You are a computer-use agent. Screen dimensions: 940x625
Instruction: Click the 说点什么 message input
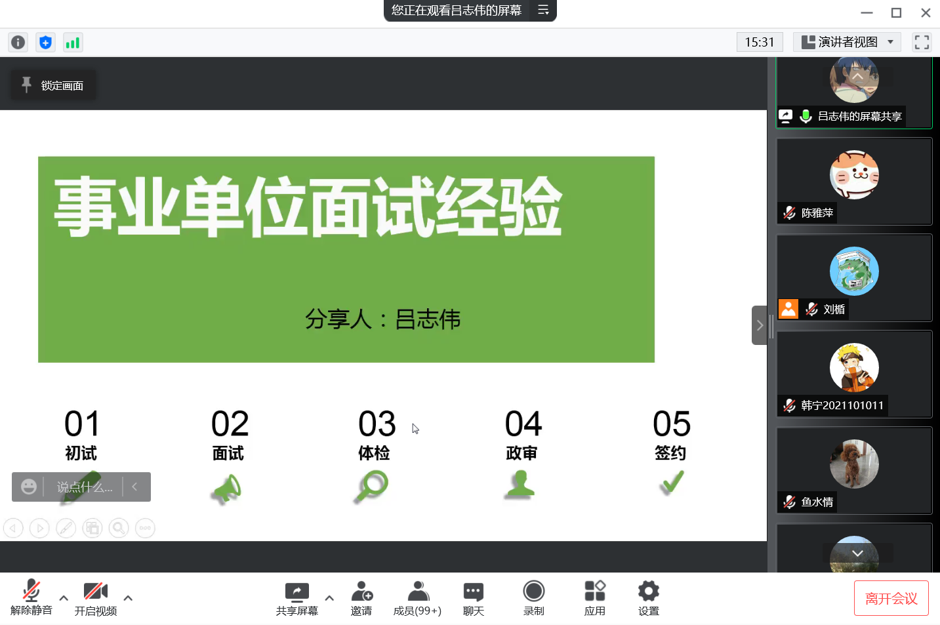click(x=84, y=487)
